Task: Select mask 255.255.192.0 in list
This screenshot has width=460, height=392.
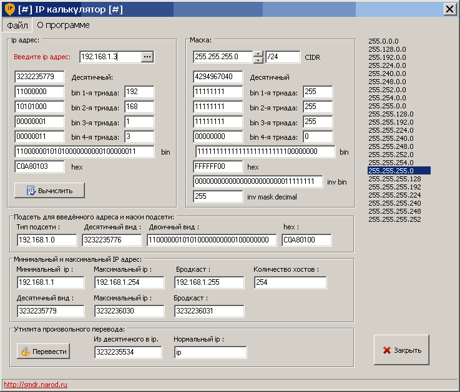Action: point(391,122)
